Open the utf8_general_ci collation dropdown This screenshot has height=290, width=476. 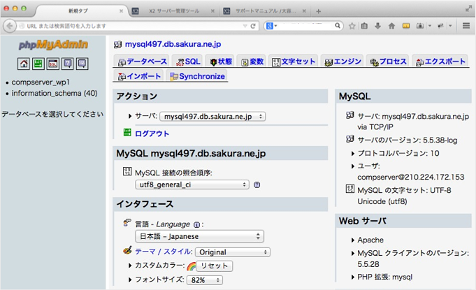point(192,184)
